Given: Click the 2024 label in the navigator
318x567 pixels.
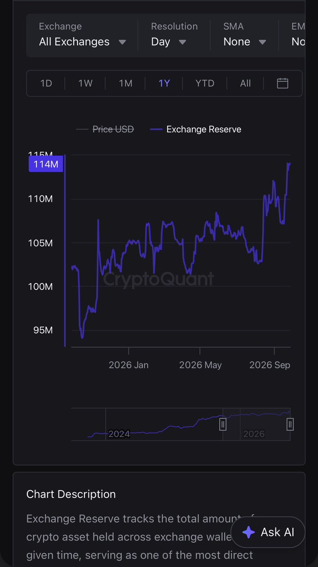Looking at the screenshot, I should click(119, 434).
